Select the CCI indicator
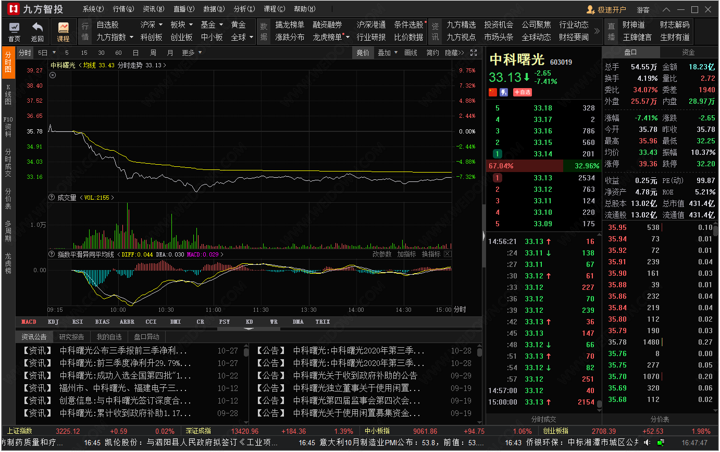The image size is (720, 452). (x=151, y=322)
